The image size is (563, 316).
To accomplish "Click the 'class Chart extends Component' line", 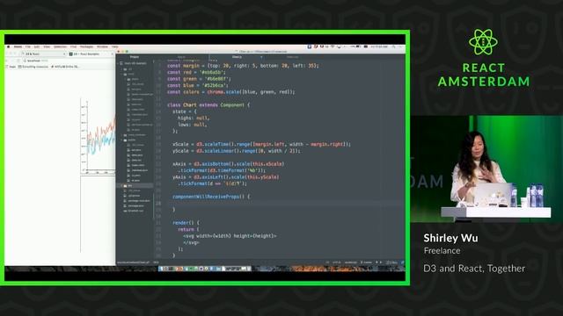I will coord(208,105).
